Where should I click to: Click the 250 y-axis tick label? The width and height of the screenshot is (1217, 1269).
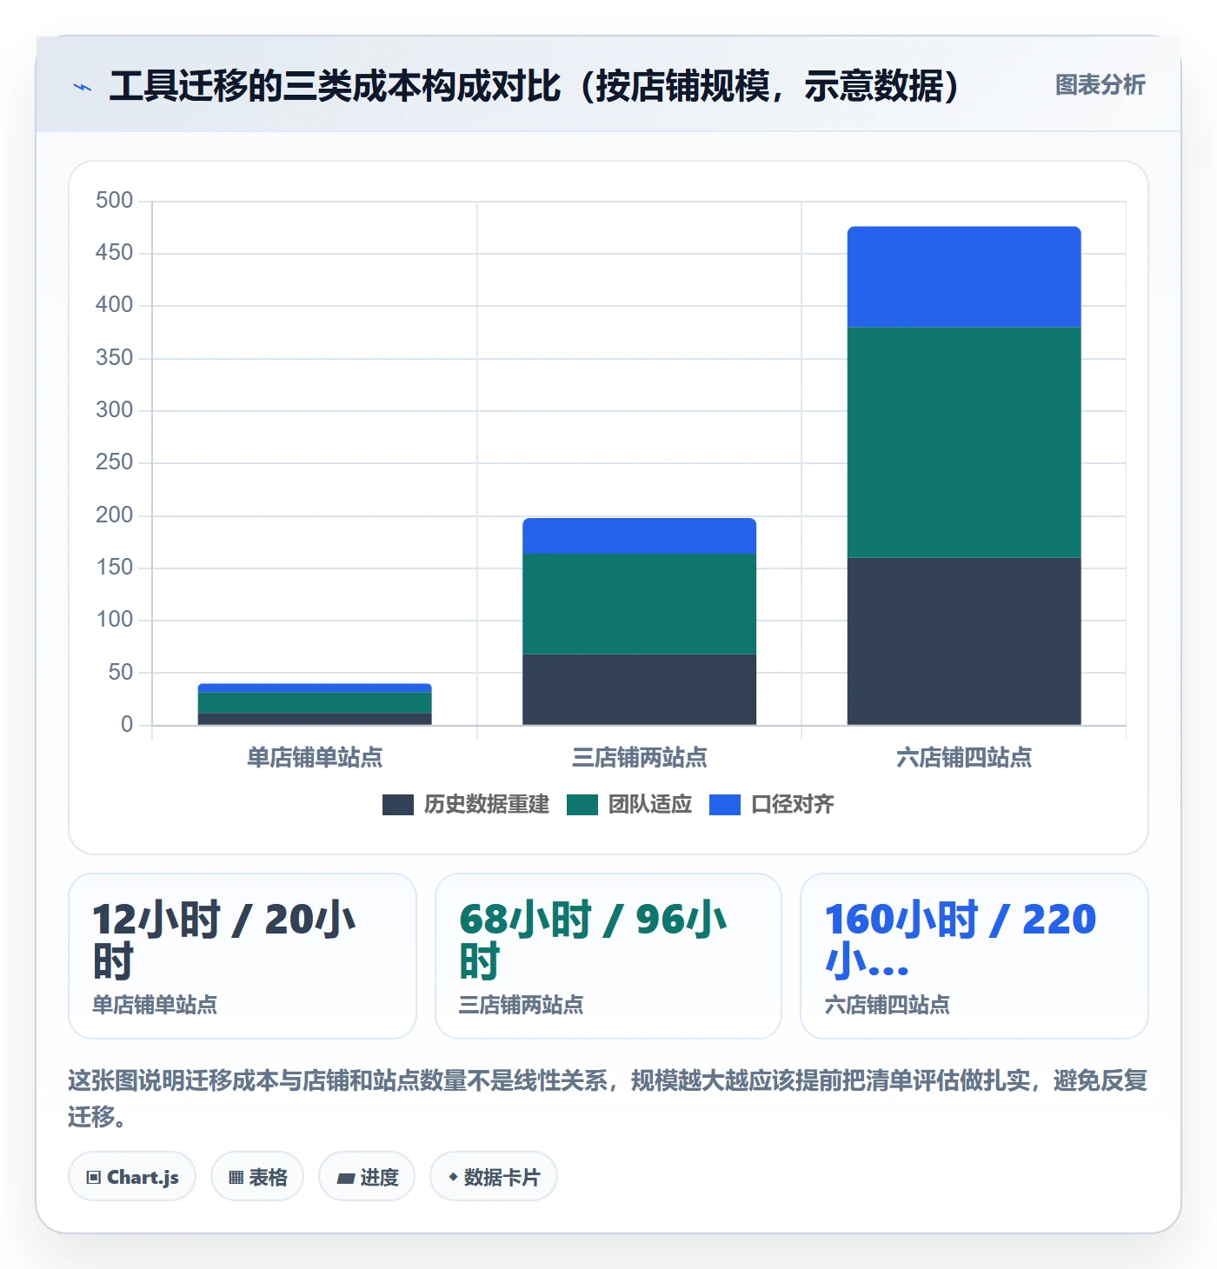click(x=114, y=462)
